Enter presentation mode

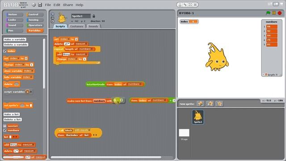click(282, 4)
